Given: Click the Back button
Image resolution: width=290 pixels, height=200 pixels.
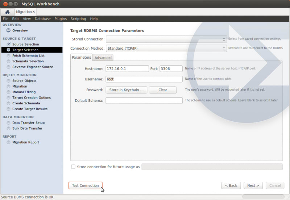Looking at the screenshot, I should tap(231, 186).
